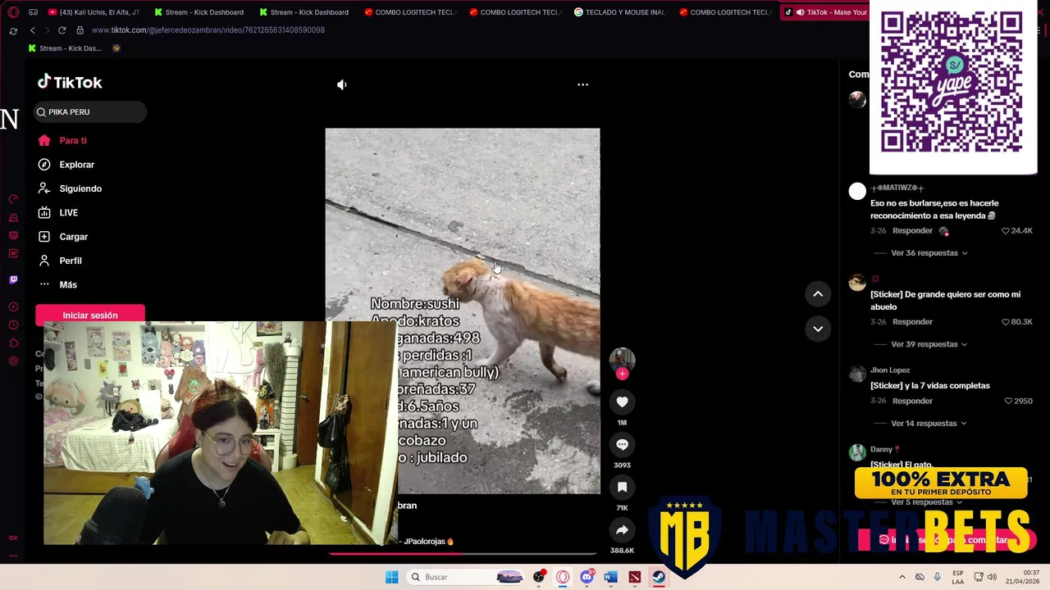Image resolution: width=1050 pixels, height=590 pixels.
Task: Show hidden system tray icons
Action: 902,577
